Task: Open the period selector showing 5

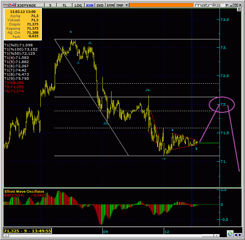Action: [x=50, y=5]
